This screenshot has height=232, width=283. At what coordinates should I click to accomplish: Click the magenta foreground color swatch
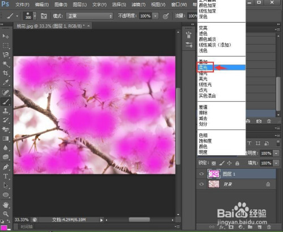pyautogui.click(x=4, y=227)
